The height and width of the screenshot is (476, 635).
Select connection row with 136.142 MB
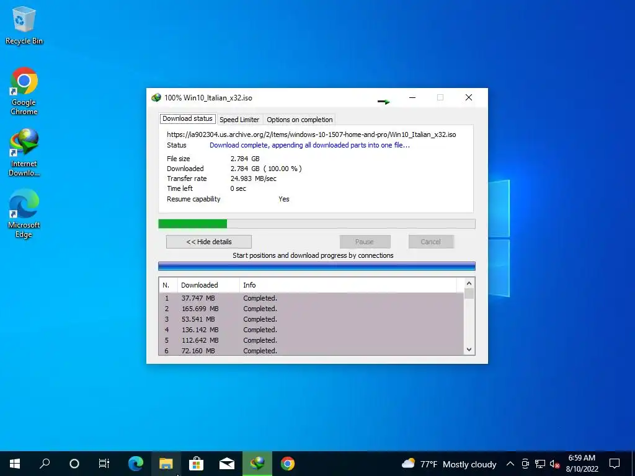(x=311, y=330)
